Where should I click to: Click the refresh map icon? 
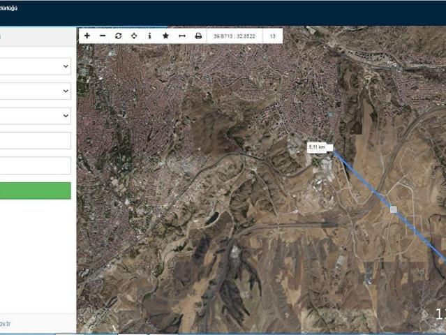pyautogui.click(x=118, y=36)
